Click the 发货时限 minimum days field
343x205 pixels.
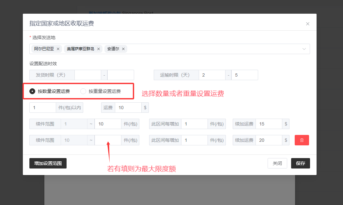[x=87, y=75]
